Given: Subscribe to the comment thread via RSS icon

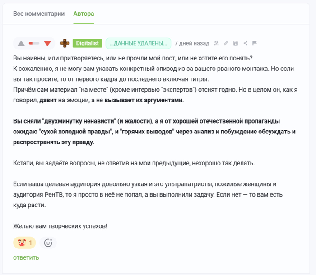Looking at the screenshot, I should [x=217, y=43].
